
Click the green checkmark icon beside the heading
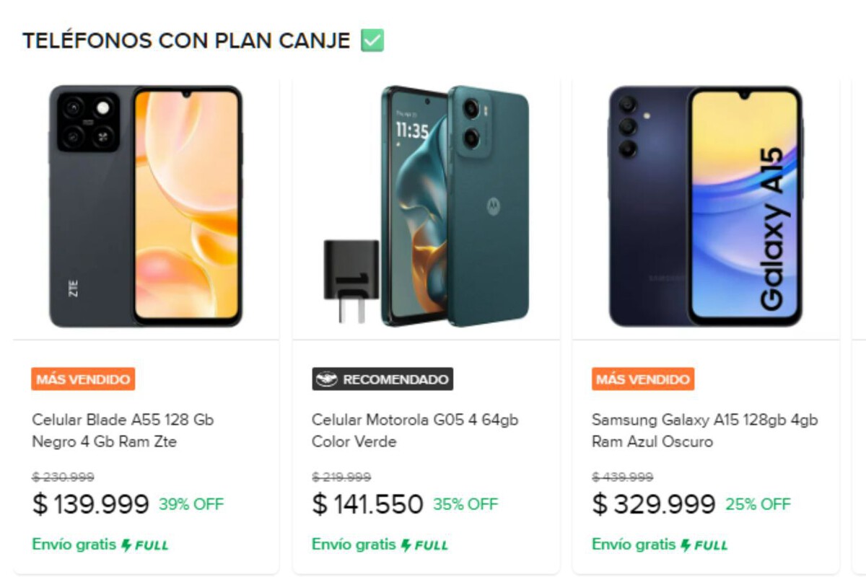click(x=372, y=40)
